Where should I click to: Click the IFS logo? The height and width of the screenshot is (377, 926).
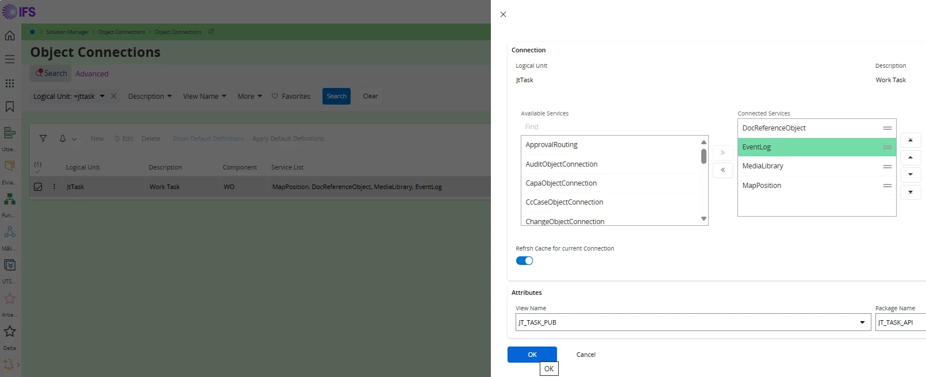click(19, 11)
